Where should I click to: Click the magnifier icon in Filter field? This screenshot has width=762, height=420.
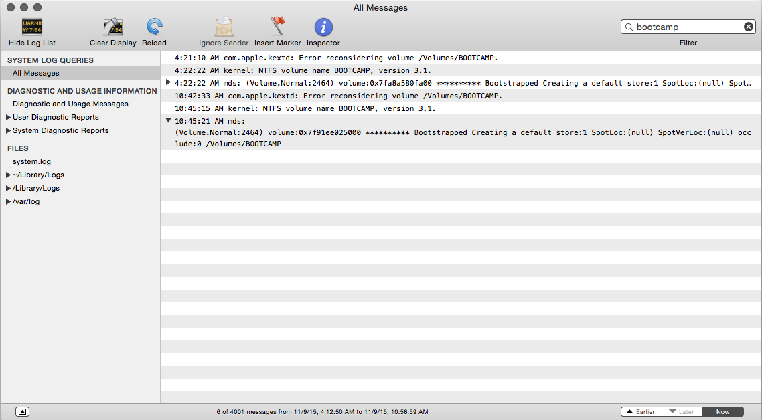point(629,27)
